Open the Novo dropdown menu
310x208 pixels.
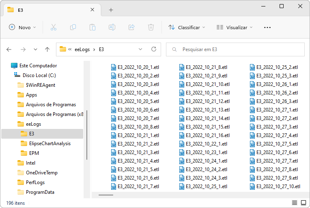coord(23,27)
